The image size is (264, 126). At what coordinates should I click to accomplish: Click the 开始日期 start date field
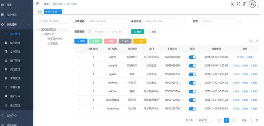click(99, 31)
